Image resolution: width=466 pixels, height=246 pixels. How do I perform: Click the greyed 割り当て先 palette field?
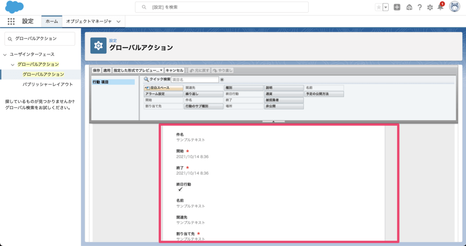pyautogui.click(x=163, y=106)
